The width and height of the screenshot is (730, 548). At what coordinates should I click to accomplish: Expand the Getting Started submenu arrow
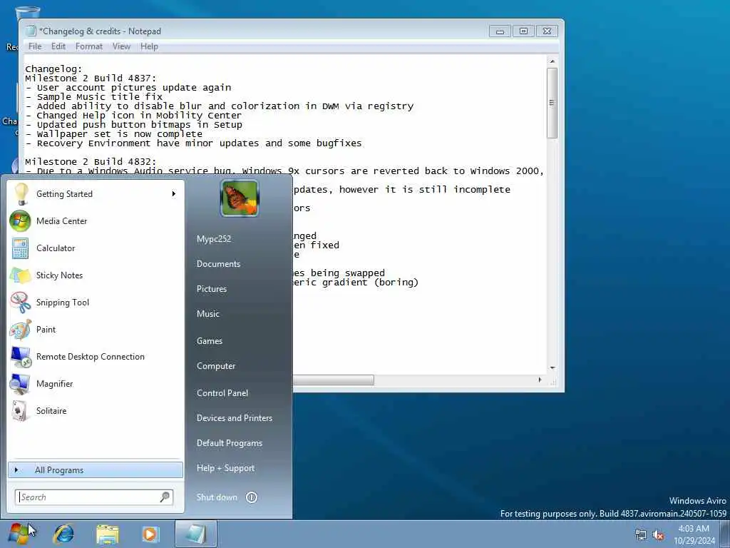tap(174, 194)
